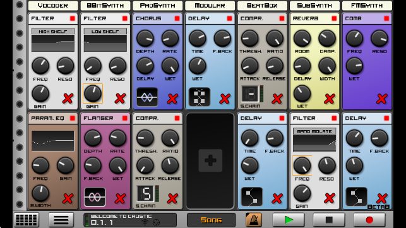Open the High Shelf filter type selector
This screenshot has width=406, height=228.
tap(53, 32)
